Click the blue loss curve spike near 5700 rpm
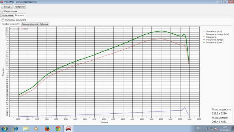The image size is (234, 132). point(185,108)
